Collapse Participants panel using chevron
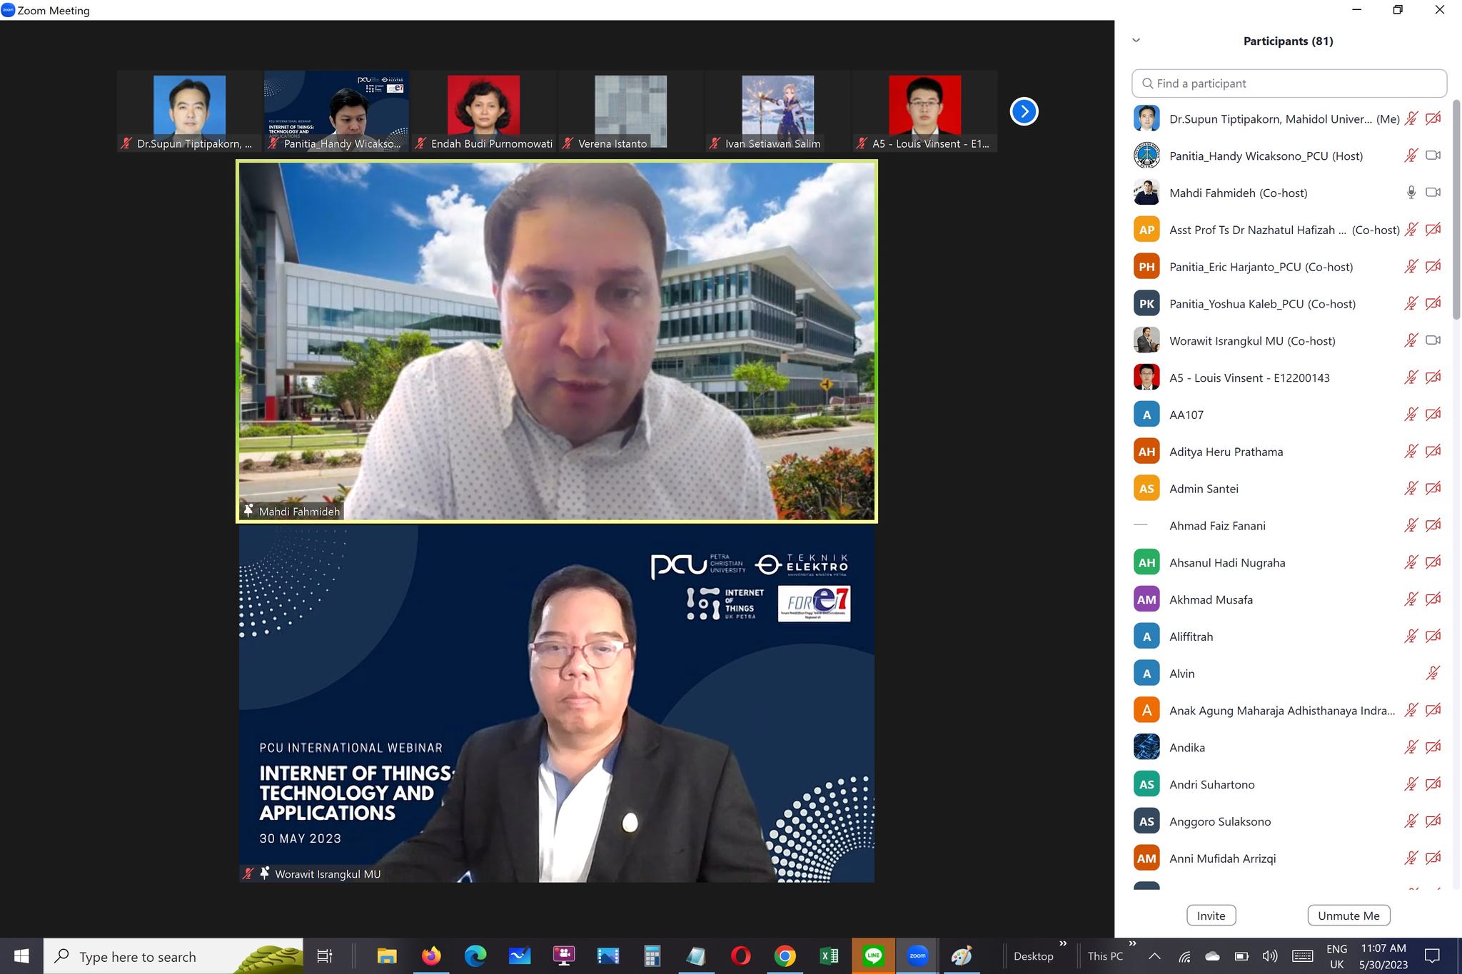The image size is (1462, 974). pyautogui.click(x=1136, y=41)
